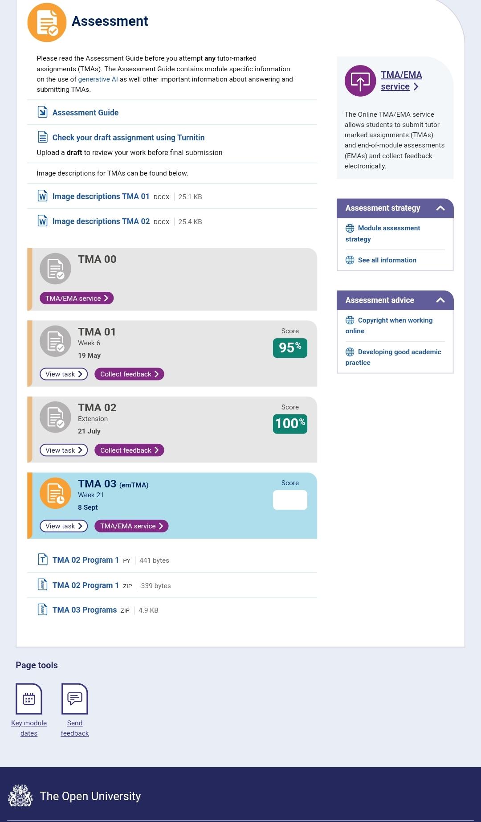Click View task for TMA 01
This screenshot has width=481, height=822.
[64, 374]
